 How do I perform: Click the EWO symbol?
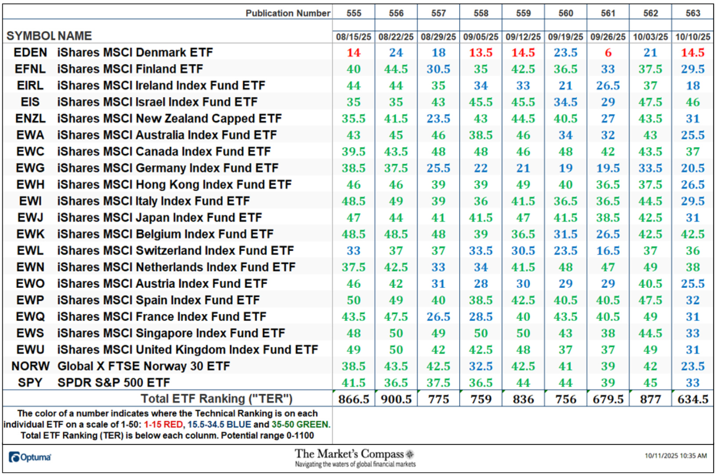point(30,284)
